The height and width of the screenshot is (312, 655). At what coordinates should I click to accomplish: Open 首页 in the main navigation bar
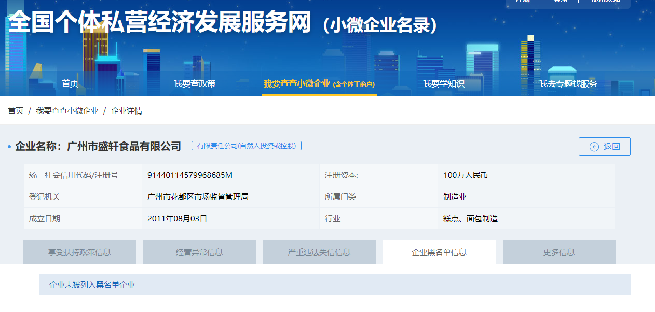click(x=70, y=83)
